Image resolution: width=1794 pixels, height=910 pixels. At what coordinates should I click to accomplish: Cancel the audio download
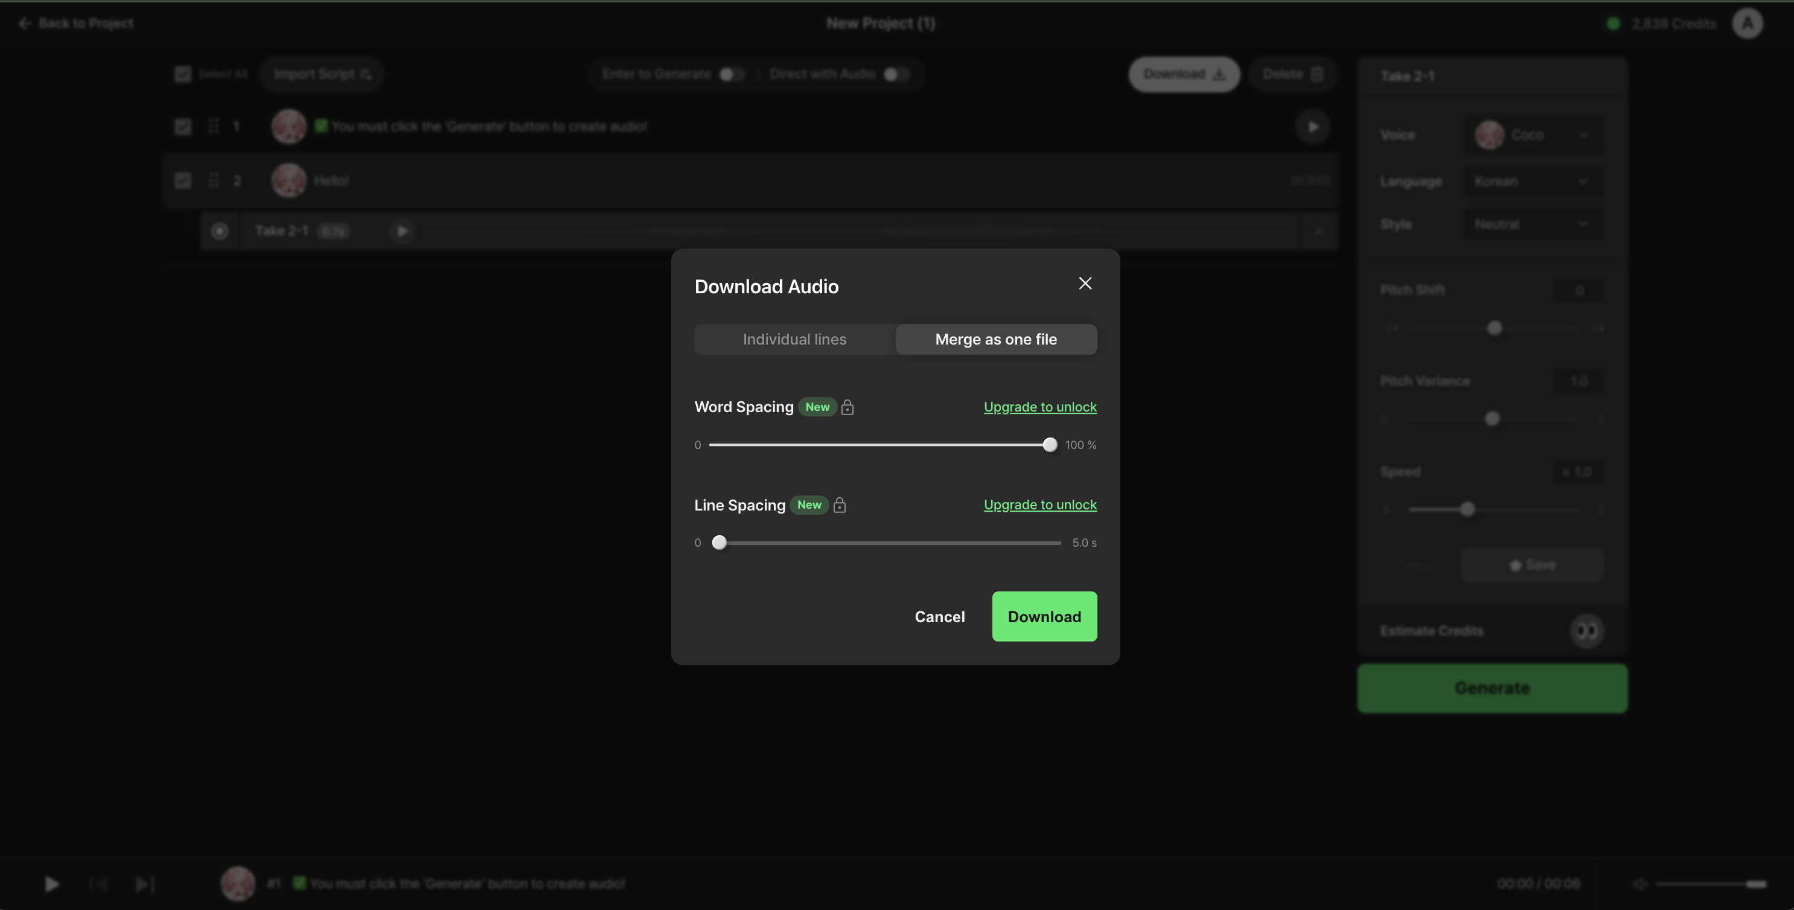pyautogui.click(x=939, y=617)
